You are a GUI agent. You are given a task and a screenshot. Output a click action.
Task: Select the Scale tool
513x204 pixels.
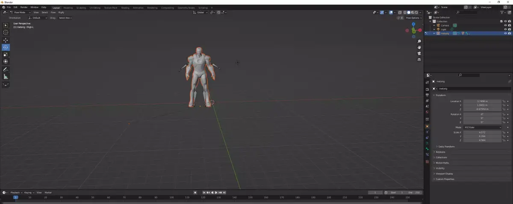[x=6, y=55]
